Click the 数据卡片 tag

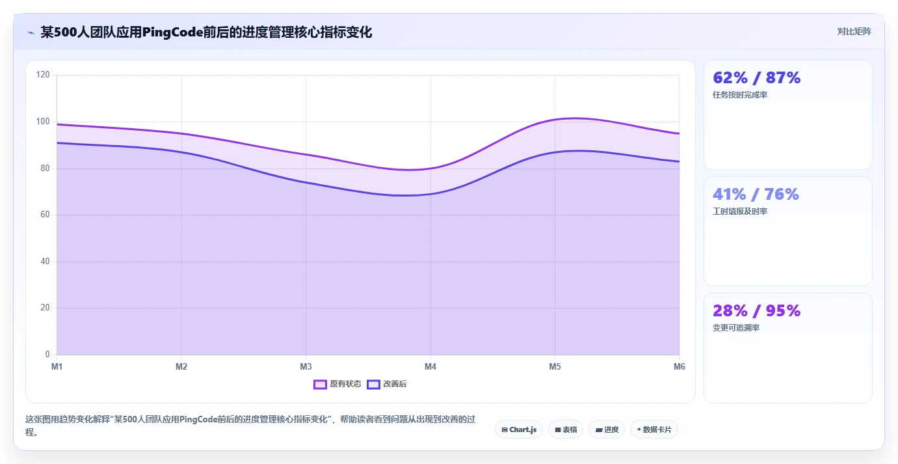(654, 430)
